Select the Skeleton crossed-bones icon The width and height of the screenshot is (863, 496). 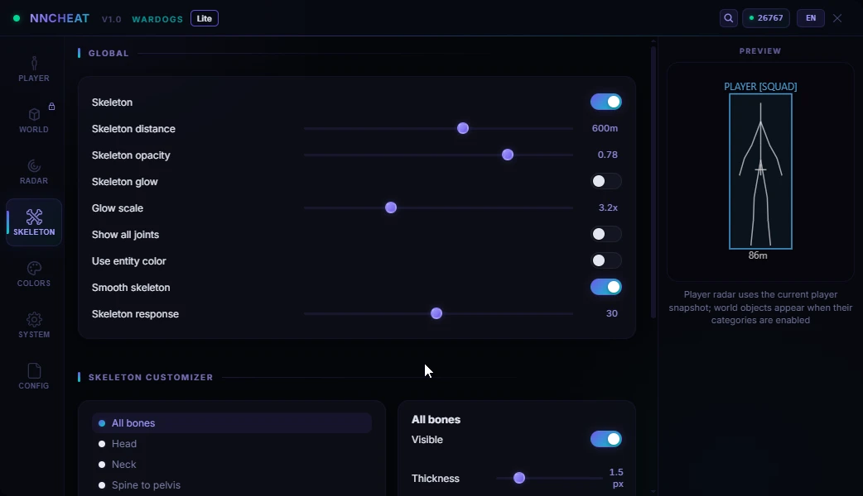coord(34,217)
